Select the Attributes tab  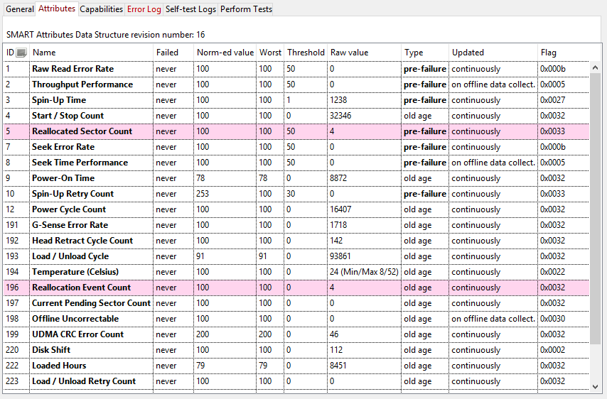(x=57, y=9)
